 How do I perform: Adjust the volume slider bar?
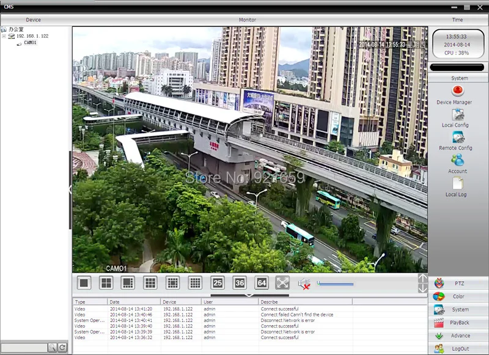tap(335, 284)
